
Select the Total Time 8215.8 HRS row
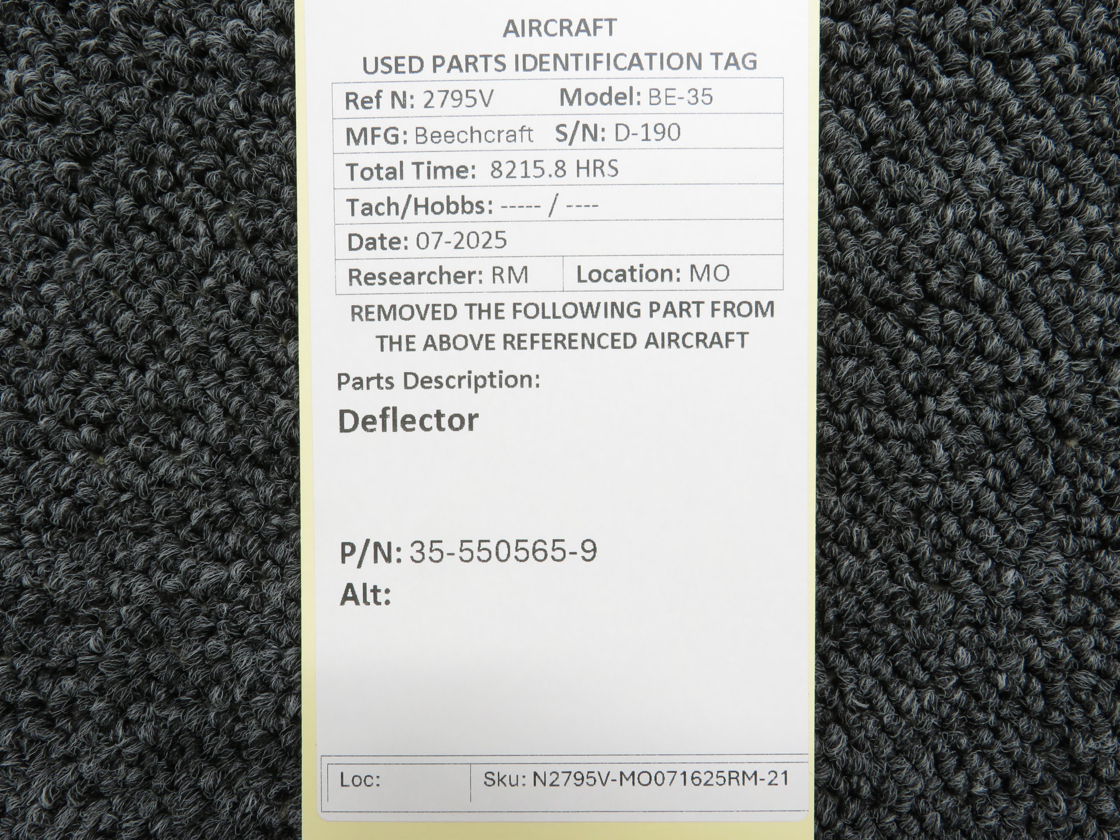(482, 170)
